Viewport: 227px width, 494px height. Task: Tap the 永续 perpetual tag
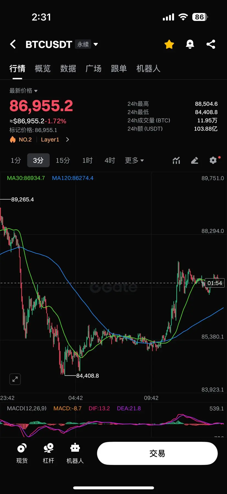[x=83, y=44]
